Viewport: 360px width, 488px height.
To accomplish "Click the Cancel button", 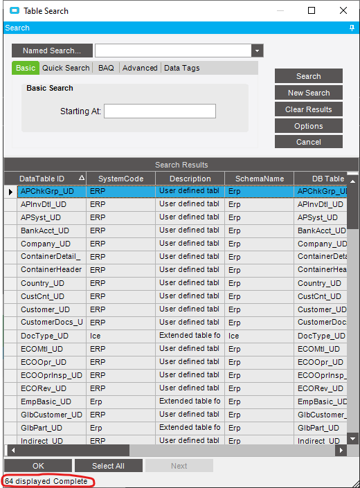I will click(308, 142).
